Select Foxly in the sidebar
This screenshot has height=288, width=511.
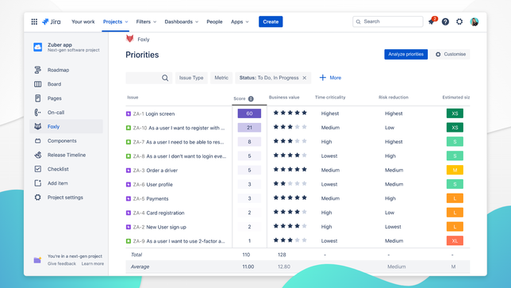(x=66, y=126)
